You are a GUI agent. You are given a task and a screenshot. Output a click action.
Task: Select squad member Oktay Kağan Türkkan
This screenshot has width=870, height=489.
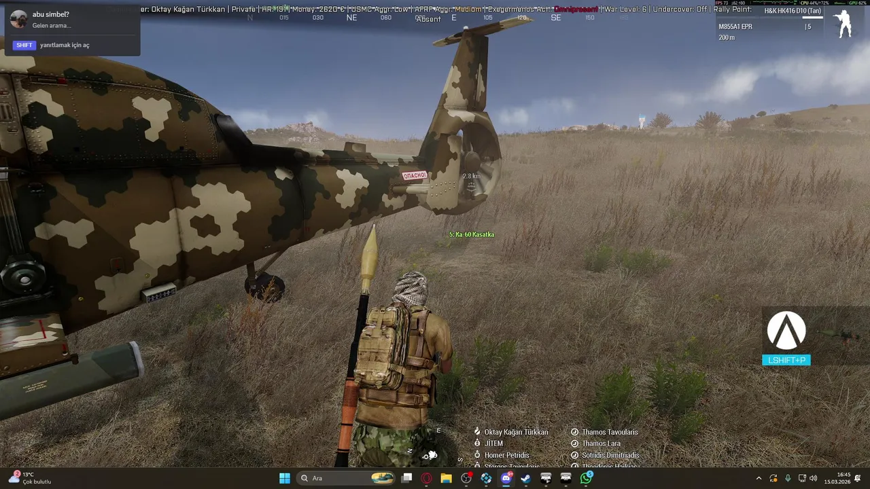[516, 432]
